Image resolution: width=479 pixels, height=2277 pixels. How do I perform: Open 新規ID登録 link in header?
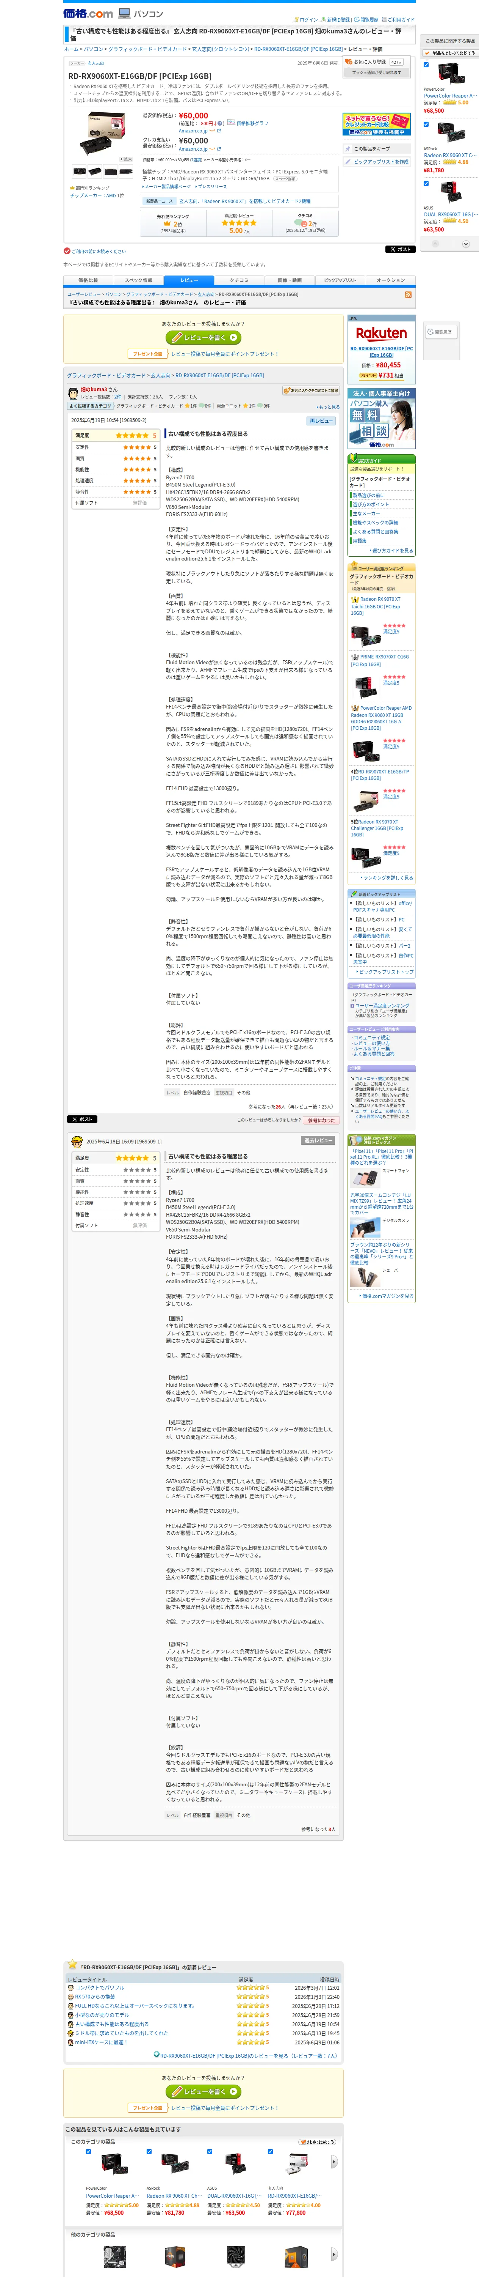click(338, 19)
